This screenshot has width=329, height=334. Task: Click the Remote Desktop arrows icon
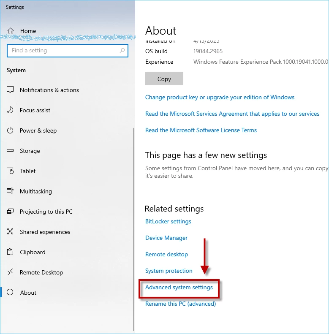10,272
